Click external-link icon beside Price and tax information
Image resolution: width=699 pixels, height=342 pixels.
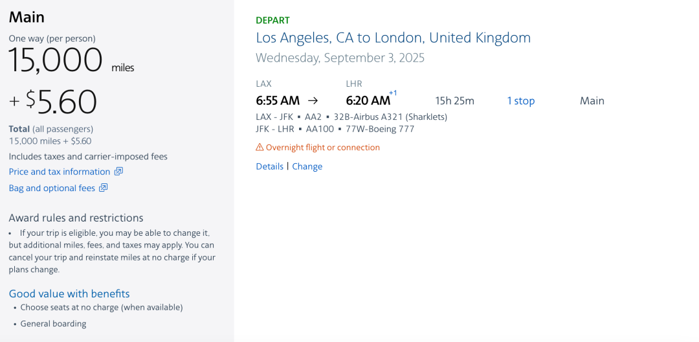click(x=118, y=172)
